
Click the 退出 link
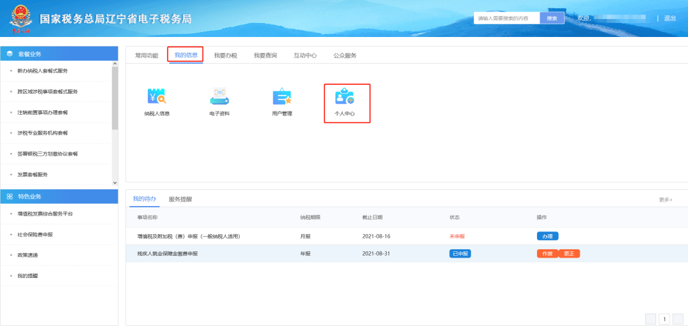670,18
